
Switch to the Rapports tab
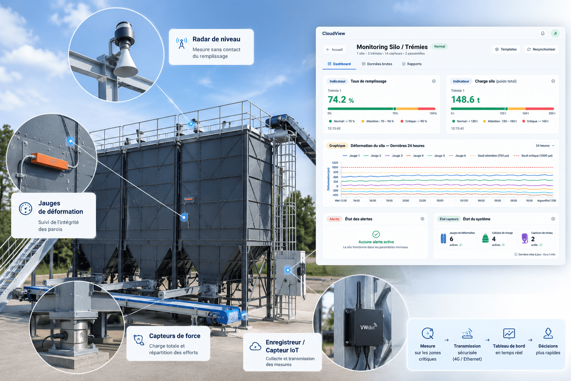click(412, 64)
